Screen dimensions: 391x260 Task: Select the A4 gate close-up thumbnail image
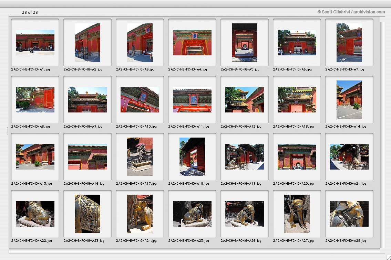click(x=192, y=43)
